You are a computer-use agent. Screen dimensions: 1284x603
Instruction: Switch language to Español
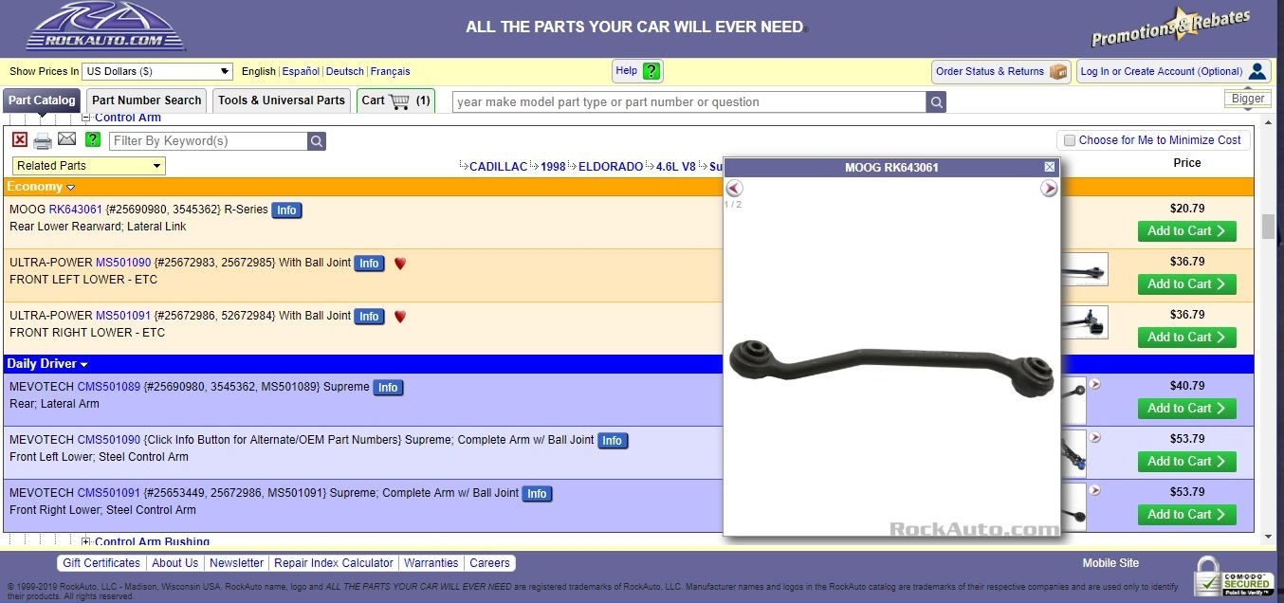(x=301, y=71)
